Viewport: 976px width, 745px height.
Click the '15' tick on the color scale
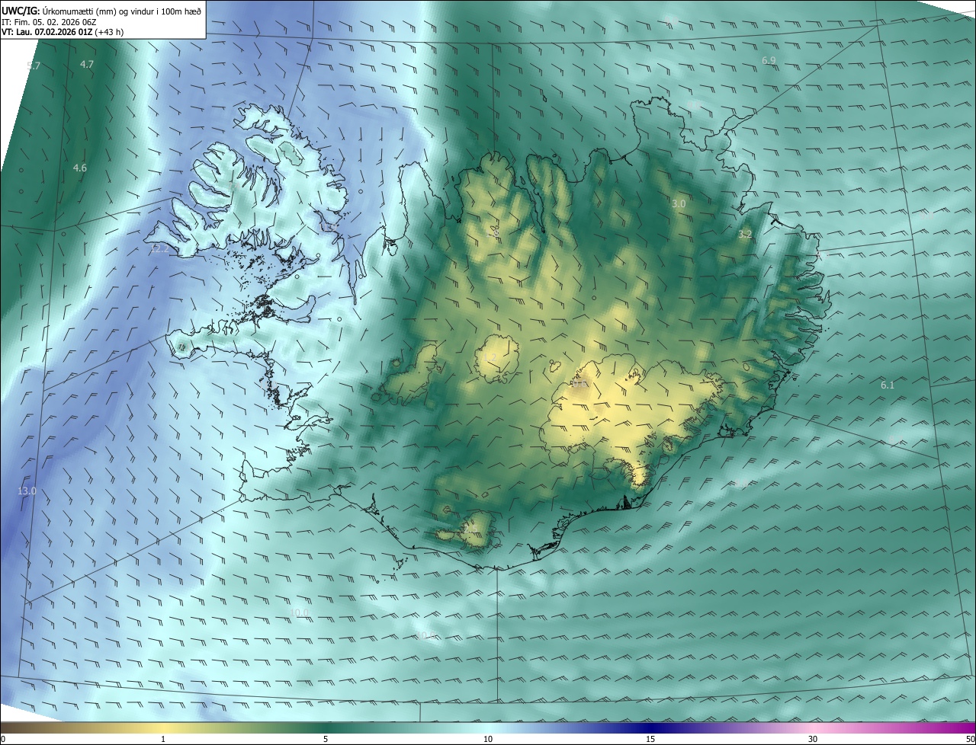click(x=650, y=739)
